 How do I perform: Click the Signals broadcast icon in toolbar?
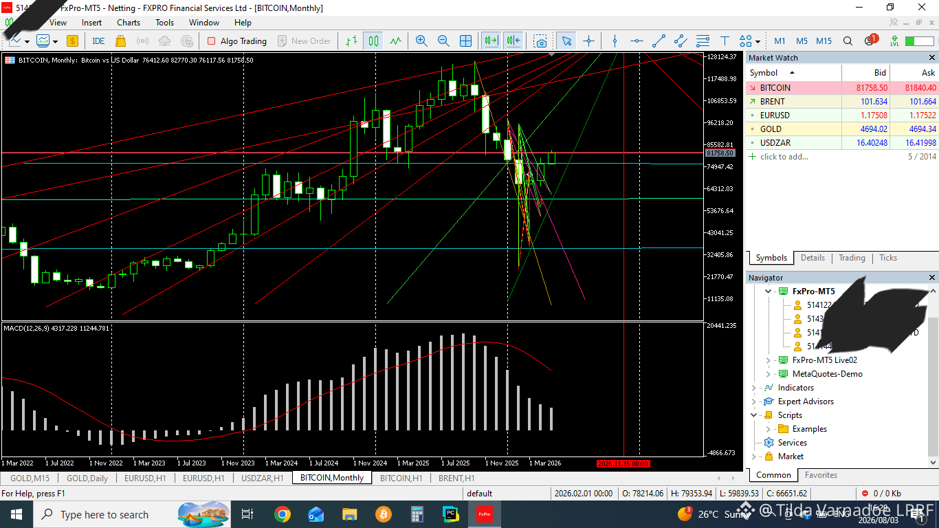click(142, 41)
